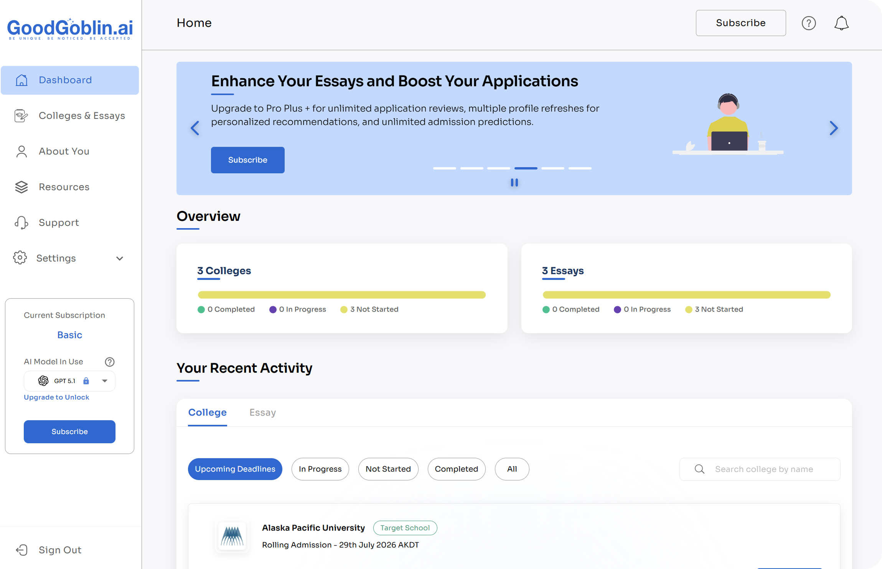Go to next banner slide arrow
The width and height of the screenshot is (882, 569).
point(833,128)
